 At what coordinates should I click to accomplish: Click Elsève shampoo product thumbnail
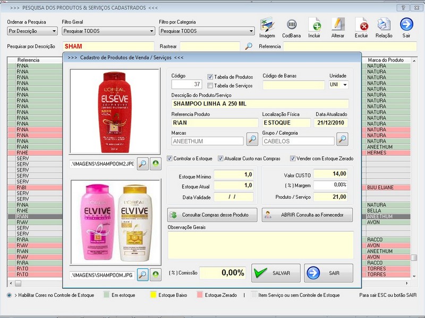tap(115, 111)
